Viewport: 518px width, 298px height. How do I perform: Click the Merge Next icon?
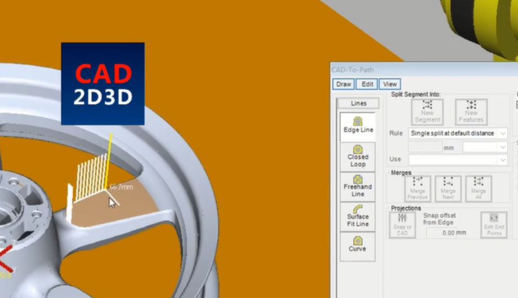[448, 189]
